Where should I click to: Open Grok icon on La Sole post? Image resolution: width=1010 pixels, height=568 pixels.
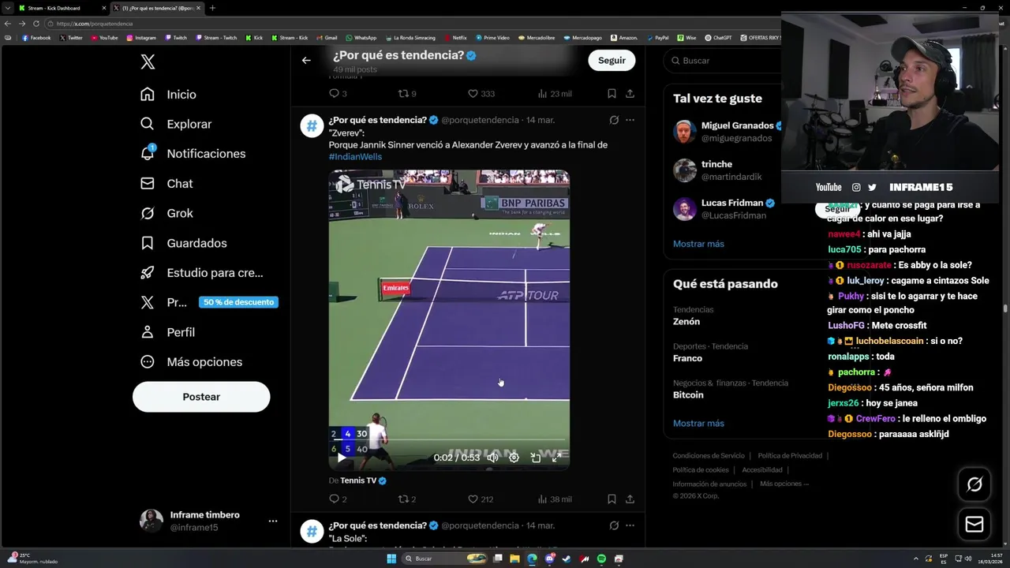(x=614, y=525)
